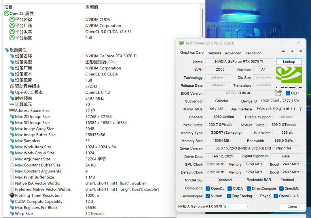Click the icon beside 平台配置
Viewport: 311px width, 218px height.
[x=12, y=38]
